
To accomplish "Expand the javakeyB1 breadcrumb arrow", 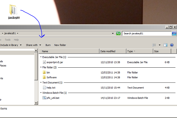I will click(x=18, y=33).
